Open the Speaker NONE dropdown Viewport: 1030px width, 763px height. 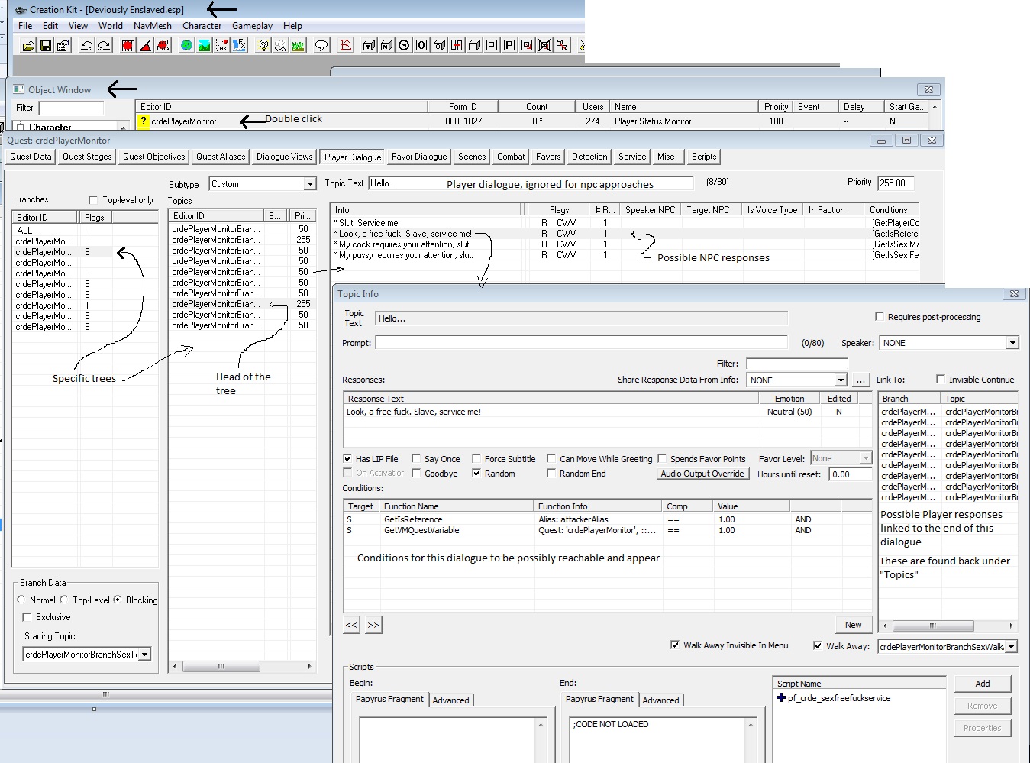coord(1012,343)
